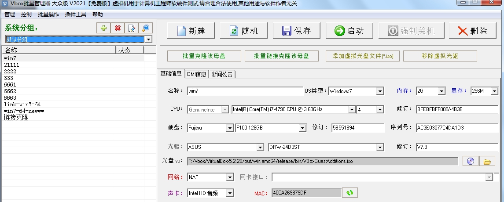
Task: Click 批量链接克隆该母盘 button
Action: click(282, 56)
